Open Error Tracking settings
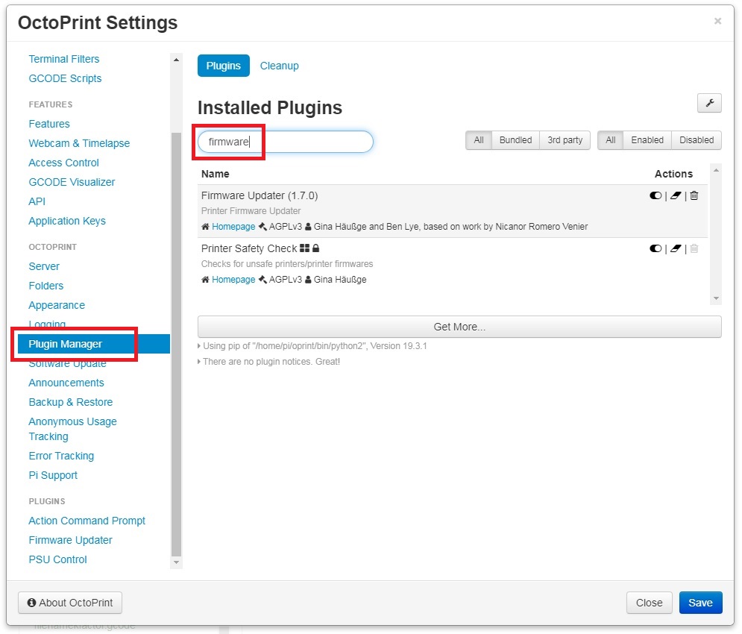 (61, 456)
